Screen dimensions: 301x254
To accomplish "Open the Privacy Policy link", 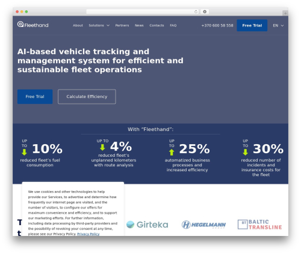I will pyautogui.click(x=88, y=234).
